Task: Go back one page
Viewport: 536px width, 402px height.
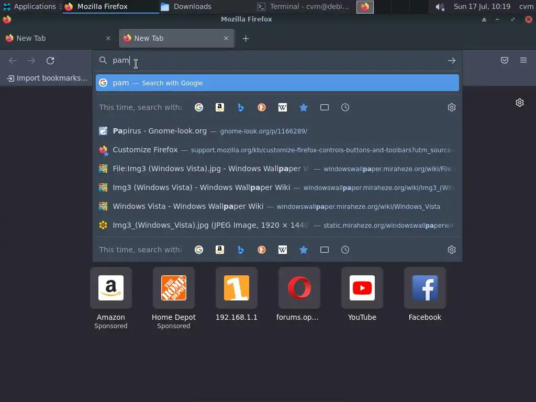Action: (13, 61)
